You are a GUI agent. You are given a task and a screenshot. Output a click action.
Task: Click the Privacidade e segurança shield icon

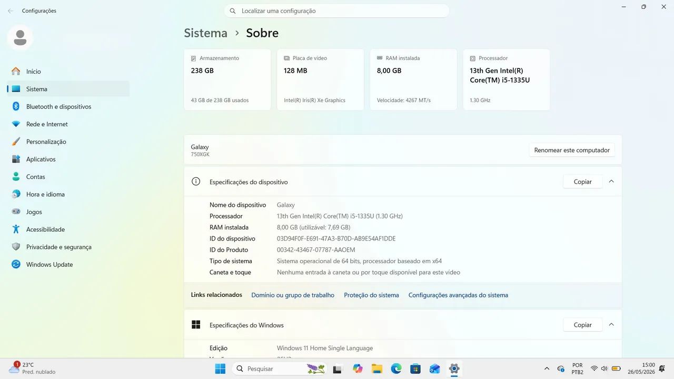coord(16,247)
